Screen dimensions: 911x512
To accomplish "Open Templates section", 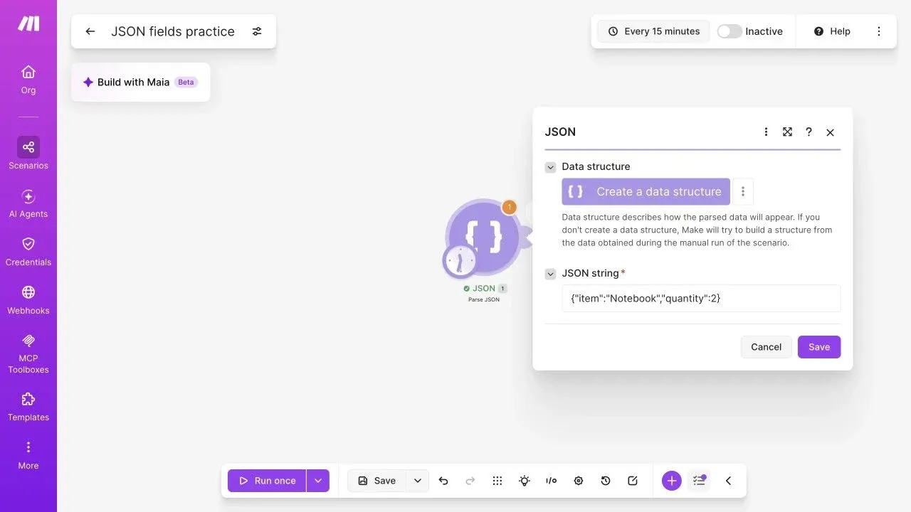I will tap(28, 407).
